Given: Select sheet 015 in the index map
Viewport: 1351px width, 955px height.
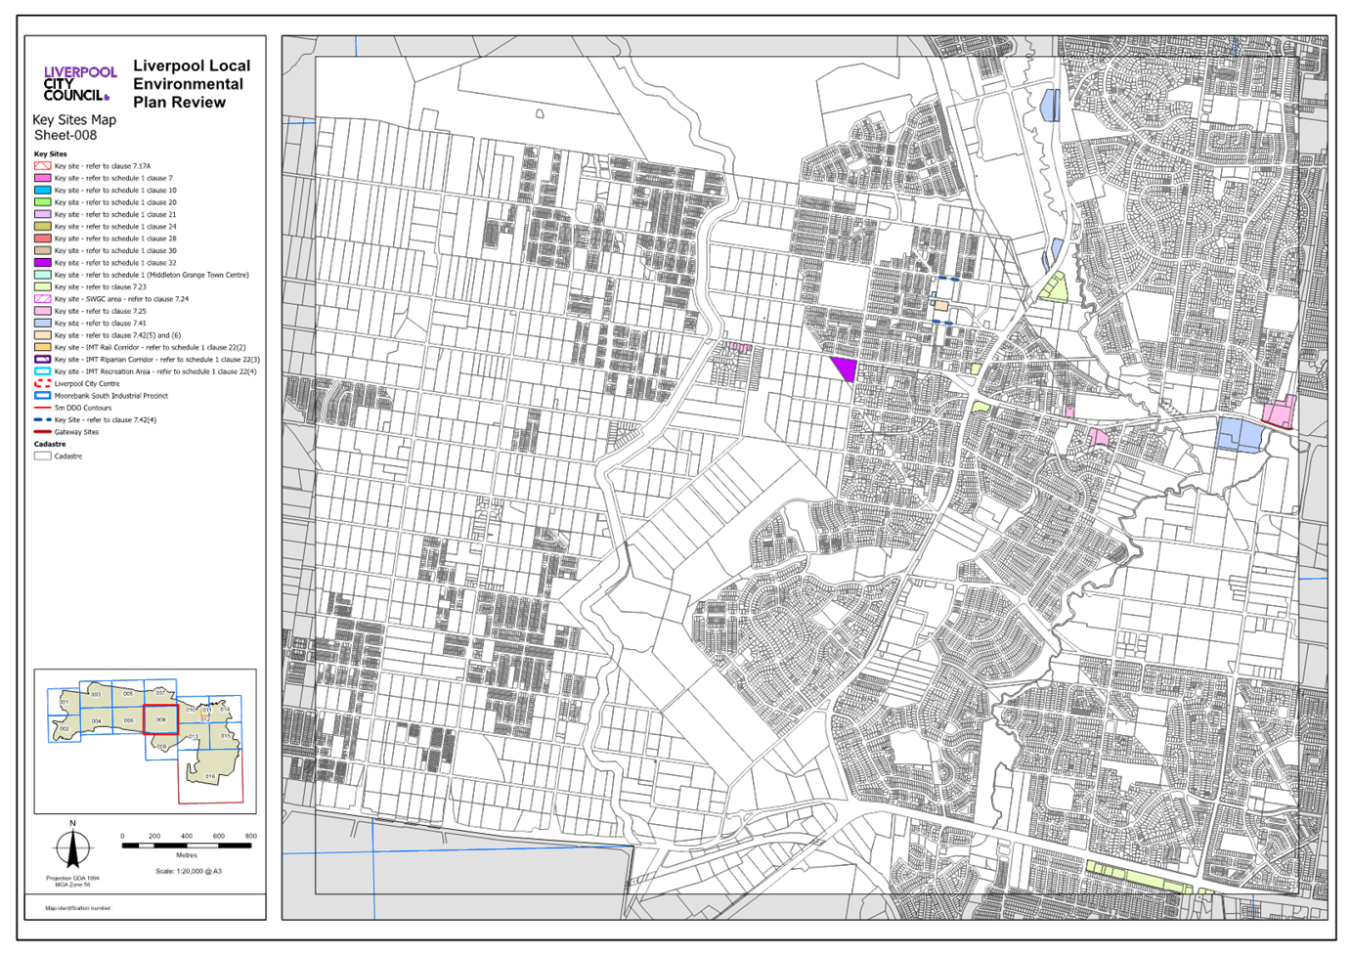Looking at the screenshot, I should pyautogui.click(x=226, y=735).
